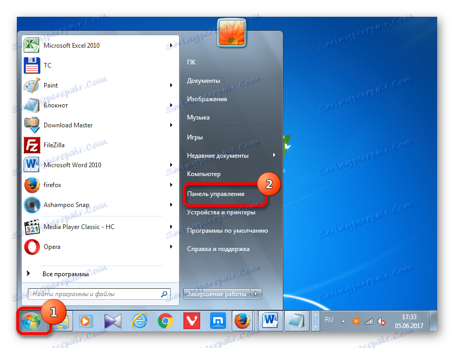This screenshot has width=454, height=348.
Task: Launch TC floppy disk icon
Action: point(32,66)
